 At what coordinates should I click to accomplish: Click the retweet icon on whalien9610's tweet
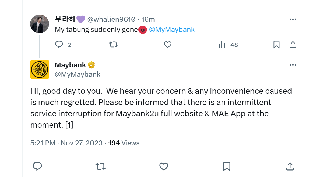click(113, 45)
